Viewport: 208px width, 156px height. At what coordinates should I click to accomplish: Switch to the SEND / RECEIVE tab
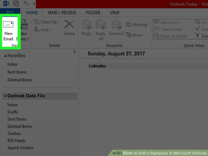(62, 13)
